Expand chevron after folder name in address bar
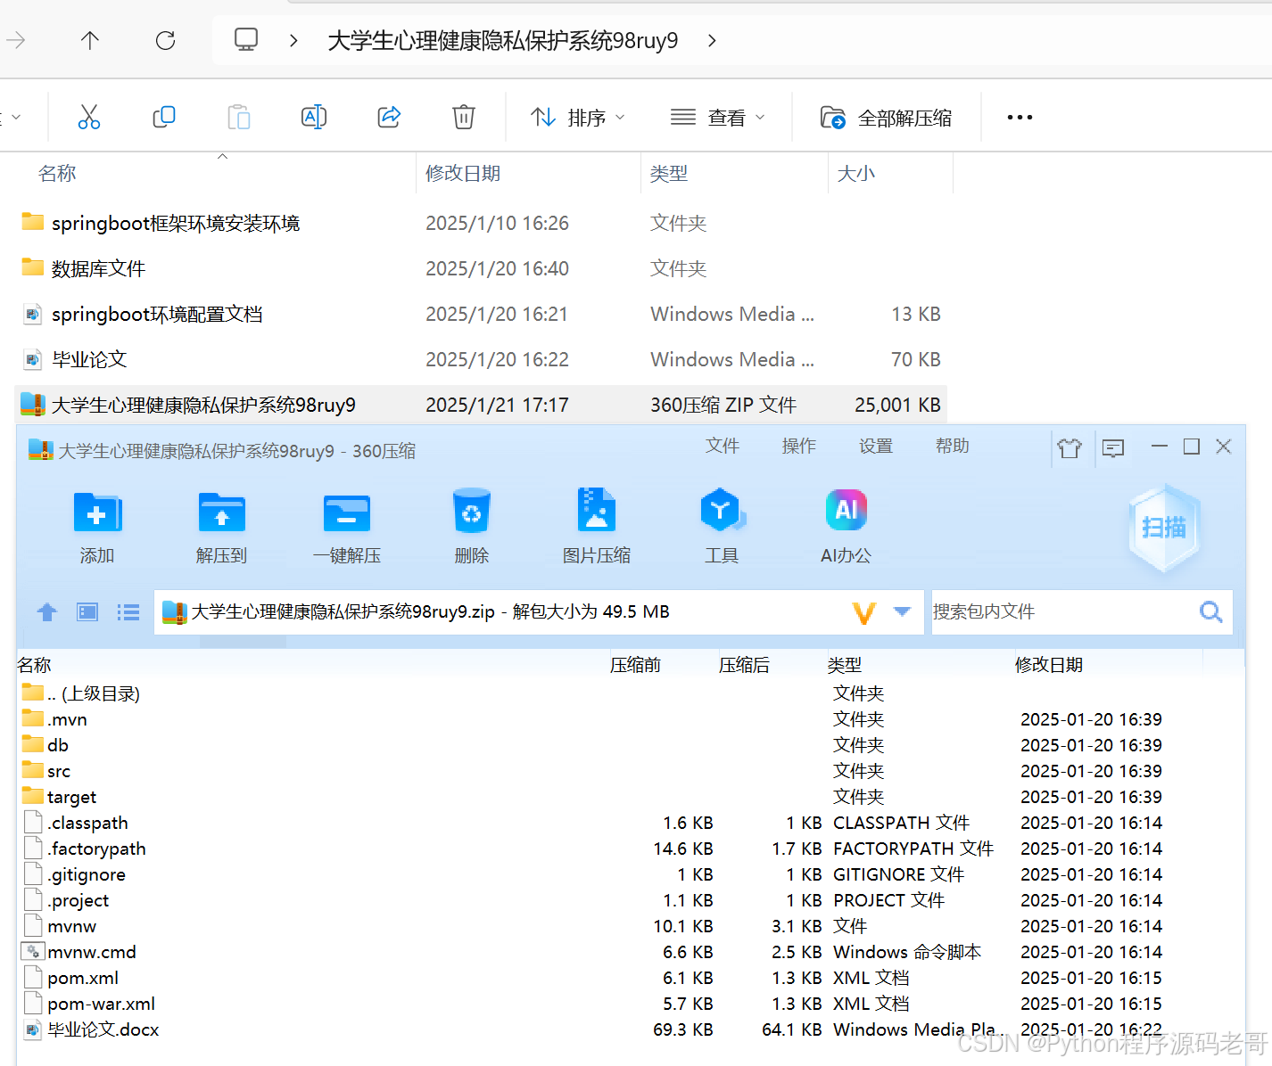1272x1066 pixels. coord(712,40)
